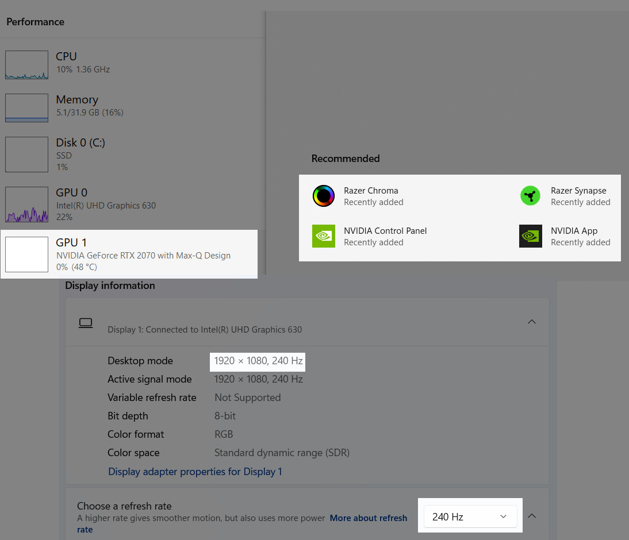The image size is (629, 540).
Task: Click the 8-bit bit depth value
Action: 225,416
